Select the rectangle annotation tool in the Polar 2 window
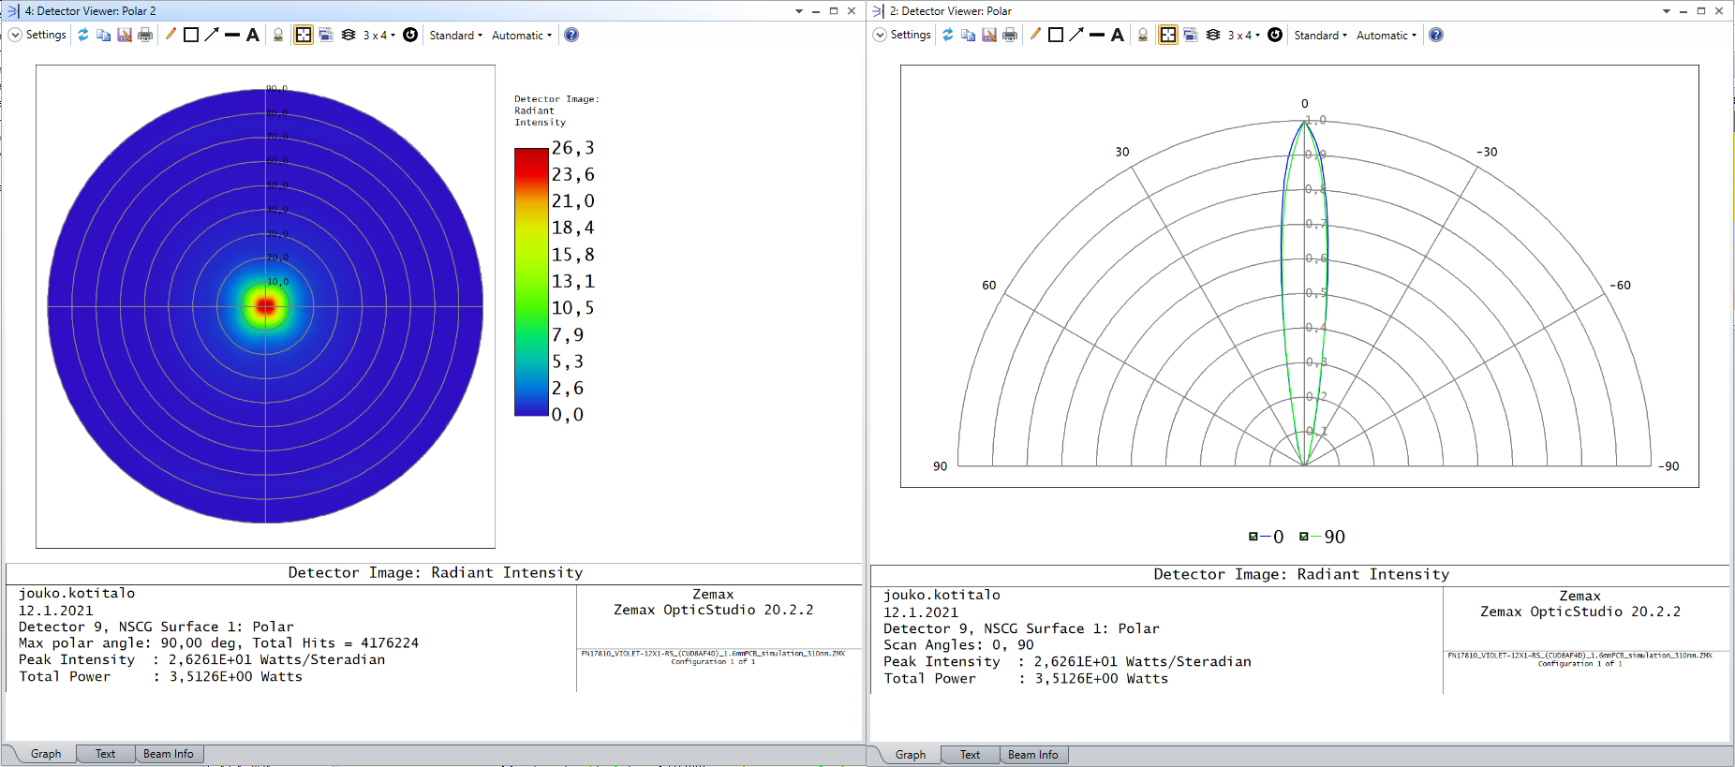 pyautogui.click(x=191, y=35)
